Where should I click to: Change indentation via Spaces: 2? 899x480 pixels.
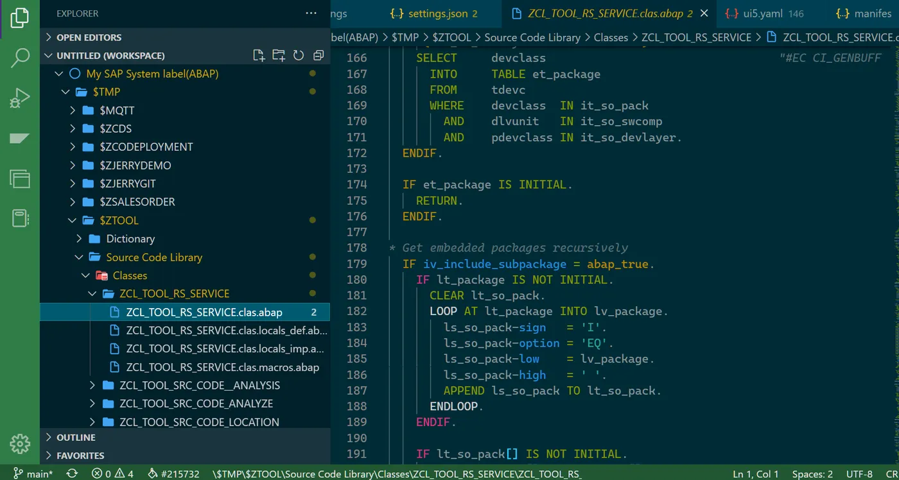pyautogui.click(x=812, y=474)
